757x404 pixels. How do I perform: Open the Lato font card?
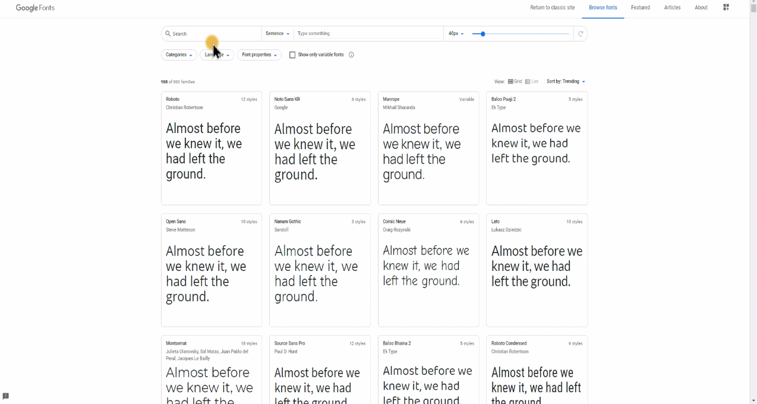537,270
